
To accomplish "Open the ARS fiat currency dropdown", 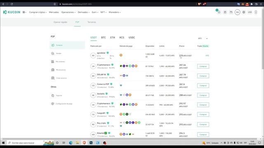I will coord(203,38).
